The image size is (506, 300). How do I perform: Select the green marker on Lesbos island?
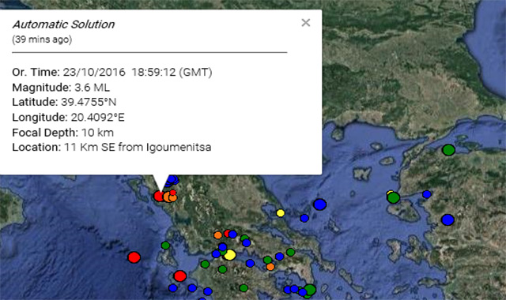pyautogui.click(x=394, y=197)
